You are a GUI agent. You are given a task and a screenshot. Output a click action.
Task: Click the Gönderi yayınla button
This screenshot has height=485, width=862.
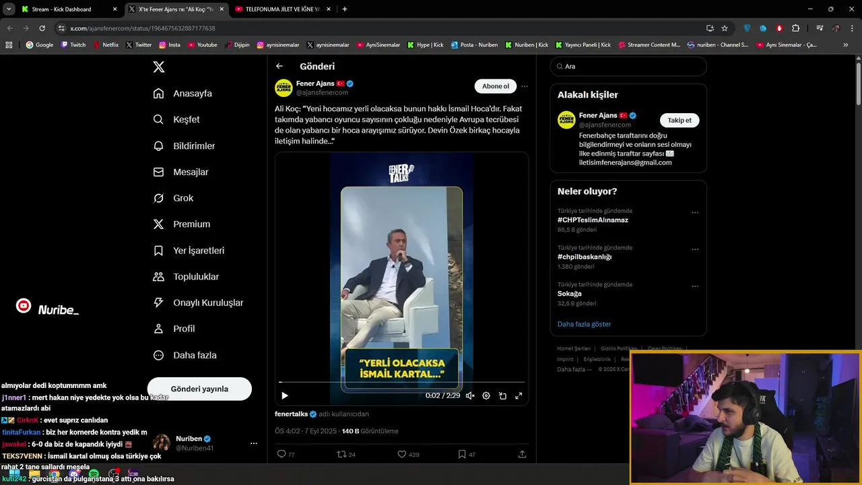pos(199,389)
